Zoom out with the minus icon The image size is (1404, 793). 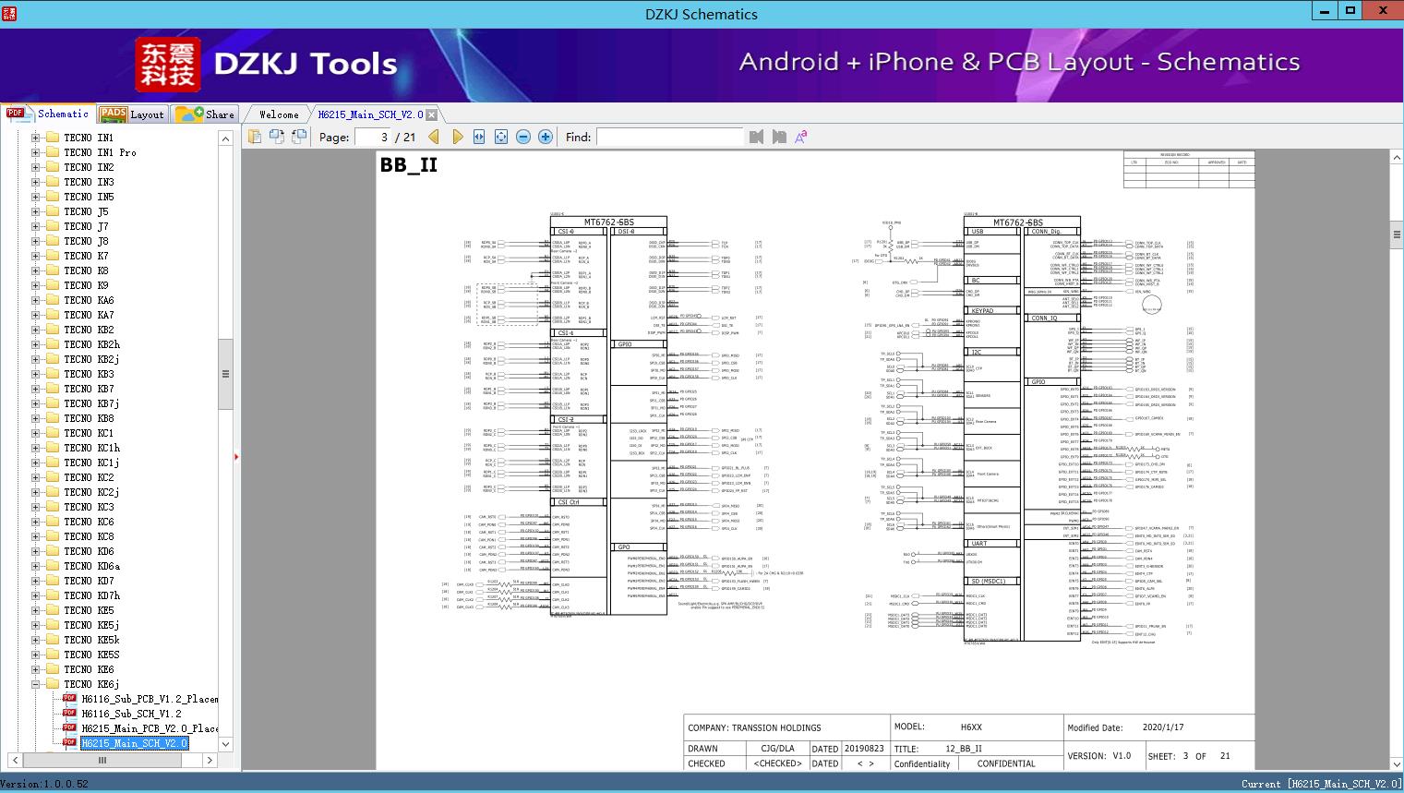(523, 137)
